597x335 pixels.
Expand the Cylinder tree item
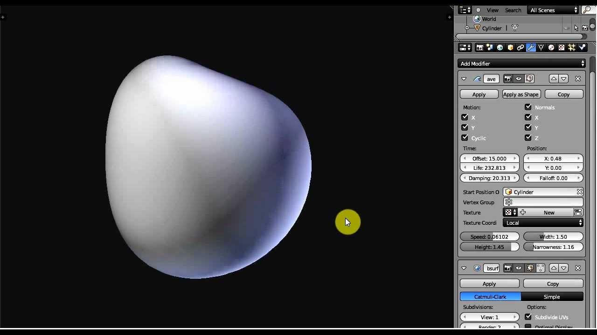click(x=467, y=28)
